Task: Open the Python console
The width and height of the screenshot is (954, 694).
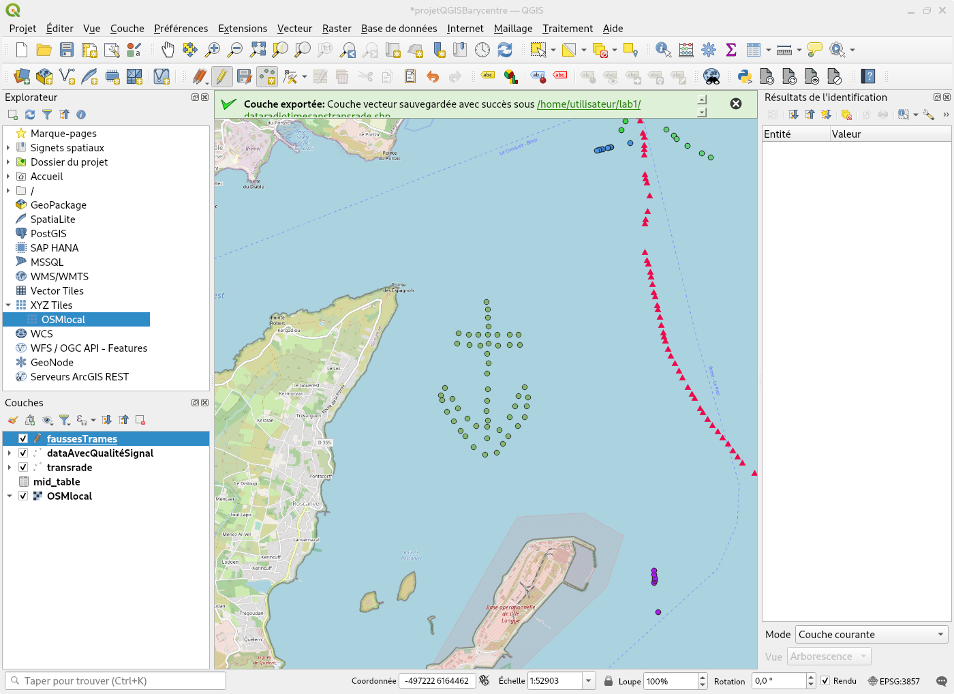Action: click(x=745, y=76)
